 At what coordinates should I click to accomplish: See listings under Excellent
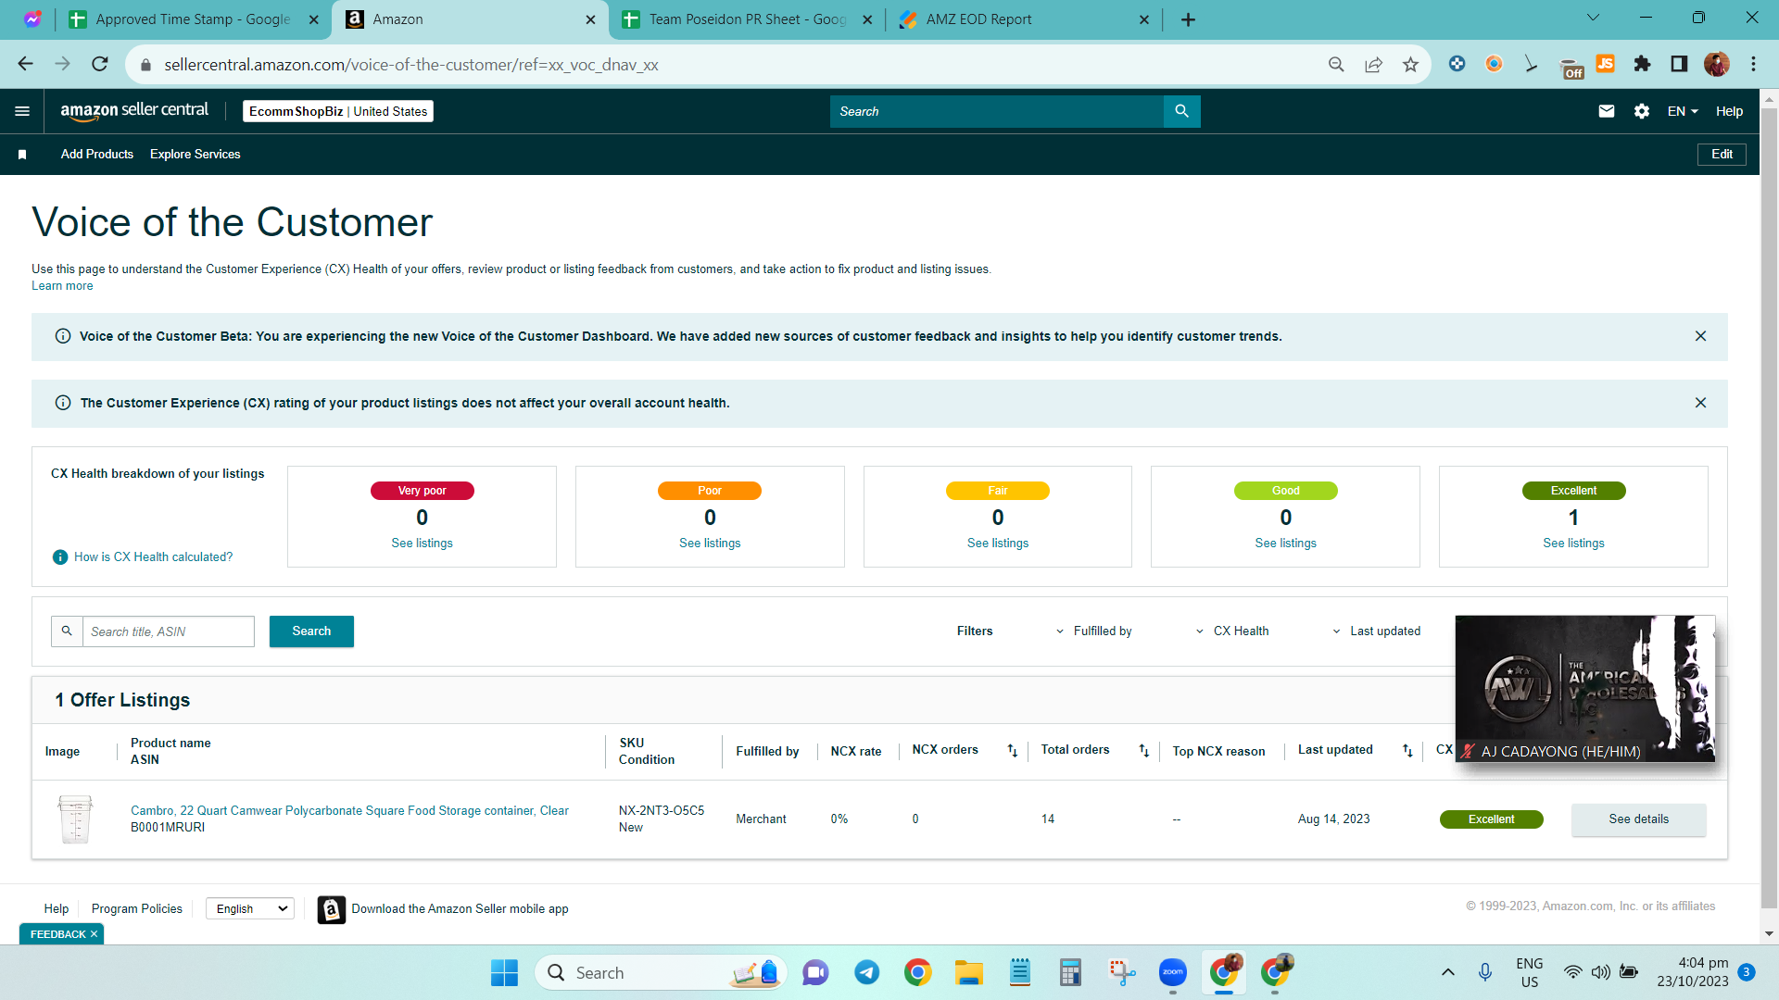click(1573, 544)
